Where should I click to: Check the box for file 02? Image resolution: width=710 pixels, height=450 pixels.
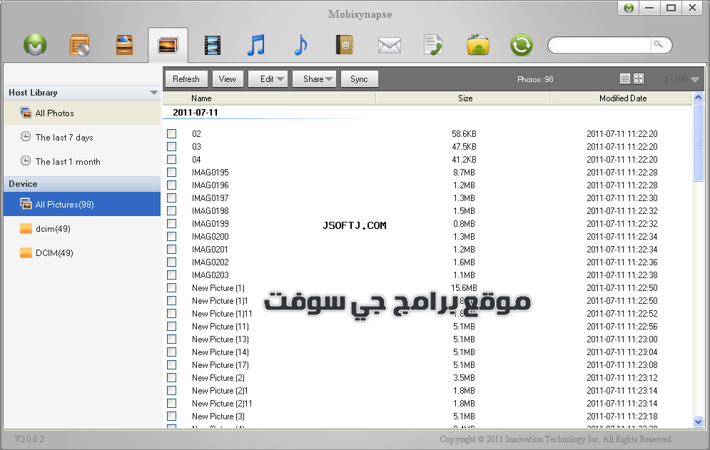tap(172, 133)
